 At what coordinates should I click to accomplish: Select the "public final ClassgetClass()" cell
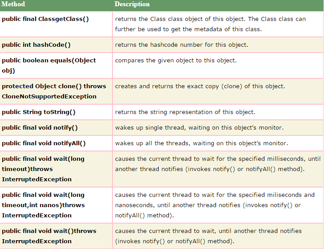point(56,24)
